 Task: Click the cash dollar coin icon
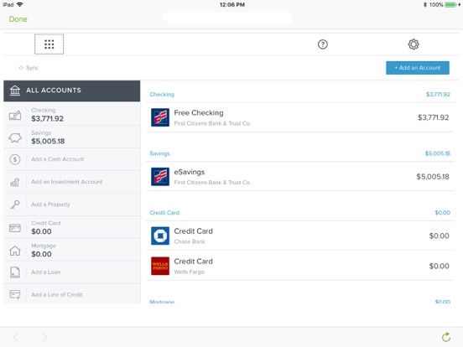pyautogui.click(x=15, y=159)
